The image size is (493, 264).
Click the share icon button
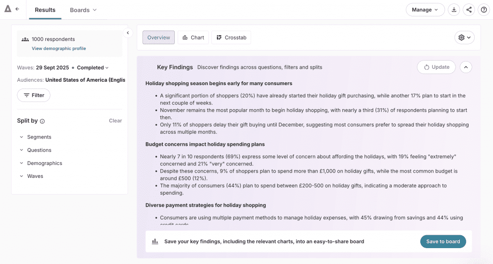[x=469, y=10]
